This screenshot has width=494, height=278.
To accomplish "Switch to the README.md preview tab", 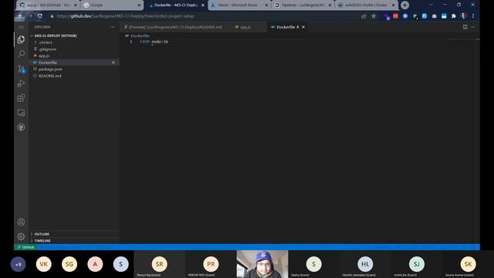I will click(173, 27).
